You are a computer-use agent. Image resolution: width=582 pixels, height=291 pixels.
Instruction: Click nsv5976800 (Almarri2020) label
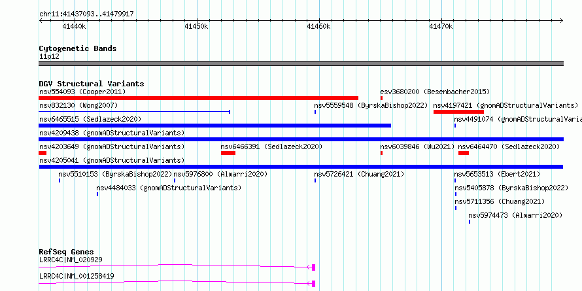click(x=220, y=174)
